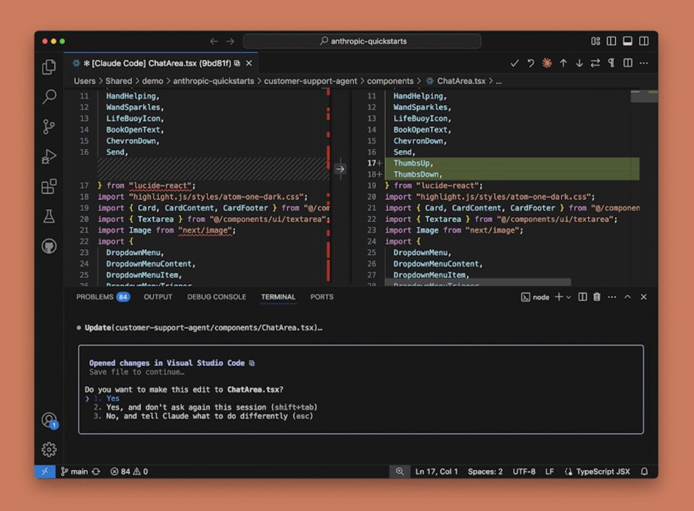
Task: Click the node terminal label
Action: tap(535, 297)
